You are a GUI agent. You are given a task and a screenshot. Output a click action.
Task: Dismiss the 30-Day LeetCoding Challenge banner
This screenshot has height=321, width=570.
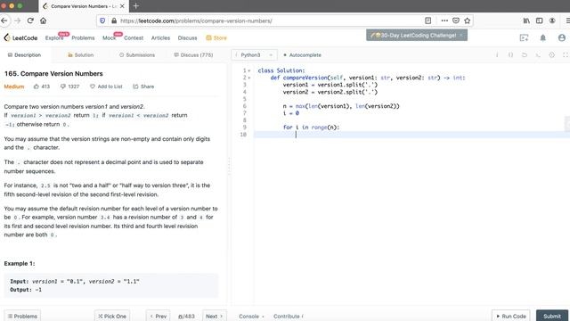(461, 36)
